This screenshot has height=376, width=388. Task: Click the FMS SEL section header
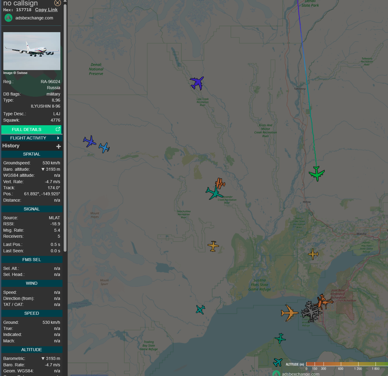tap(32, 260)
